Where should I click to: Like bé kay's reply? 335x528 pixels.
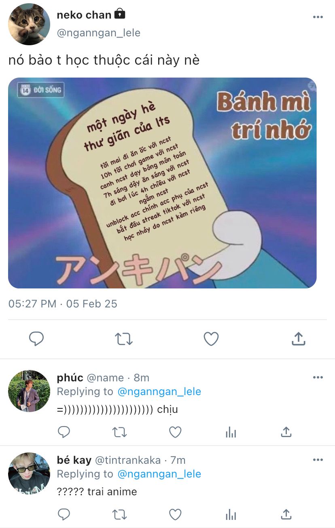pyautogui.click(x=175, y=515)
